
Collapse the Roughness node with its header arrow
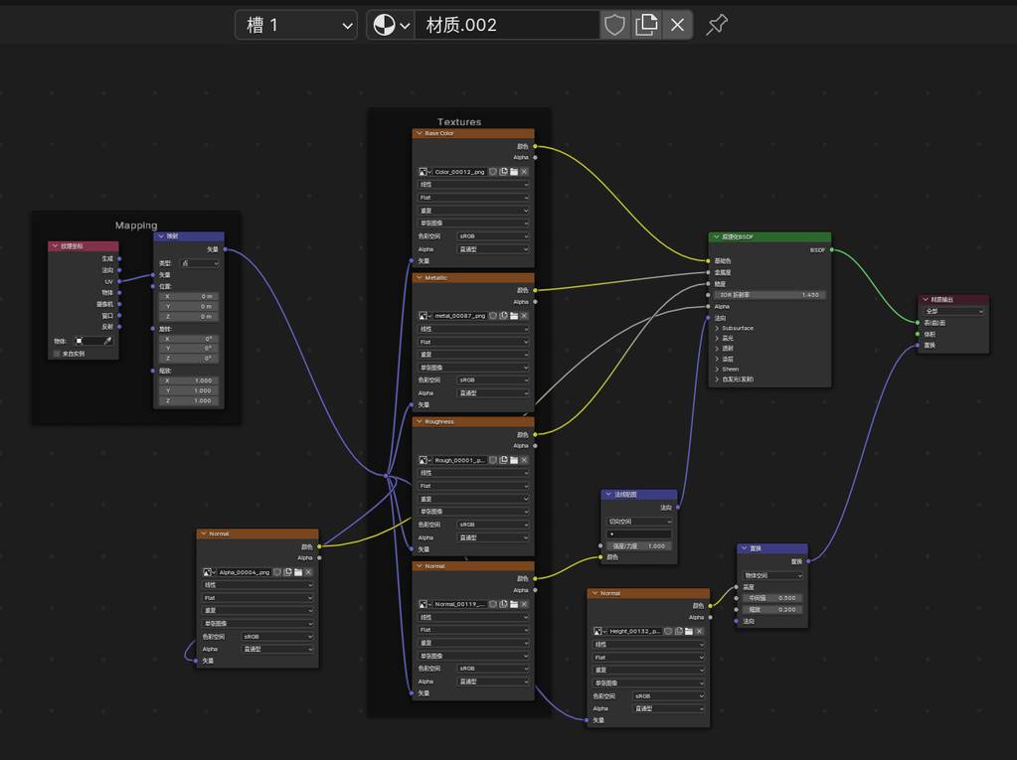420,421
